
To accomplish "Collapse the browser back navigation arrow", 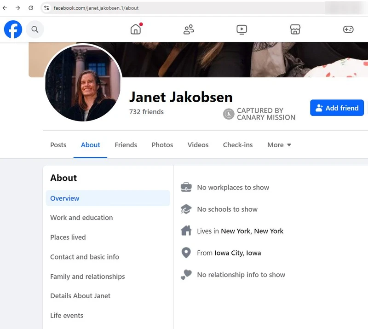I will 6,8.
